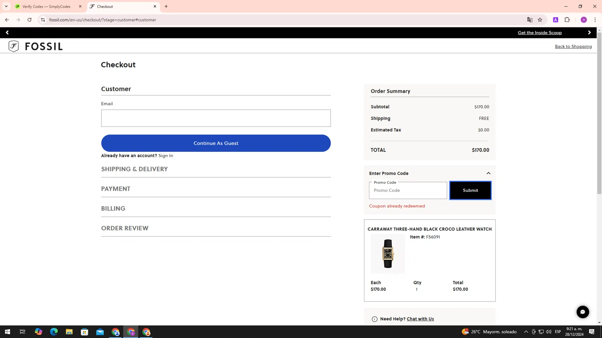Open the Mail app from the taskbar
The width and height of the screenshot is (602, 338).
pyautogui.click(x=100, y=332)
